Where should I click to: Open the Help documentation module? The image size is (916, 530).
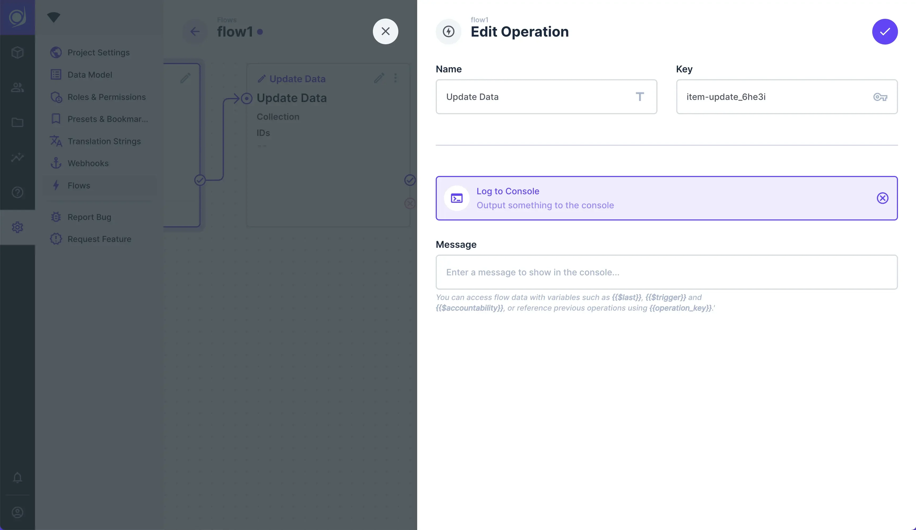pos(18,192)
